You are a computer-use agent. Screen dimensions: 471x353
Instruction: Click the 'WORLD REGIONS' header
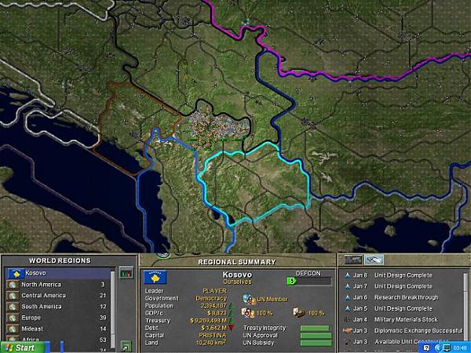tap(60, 260)
